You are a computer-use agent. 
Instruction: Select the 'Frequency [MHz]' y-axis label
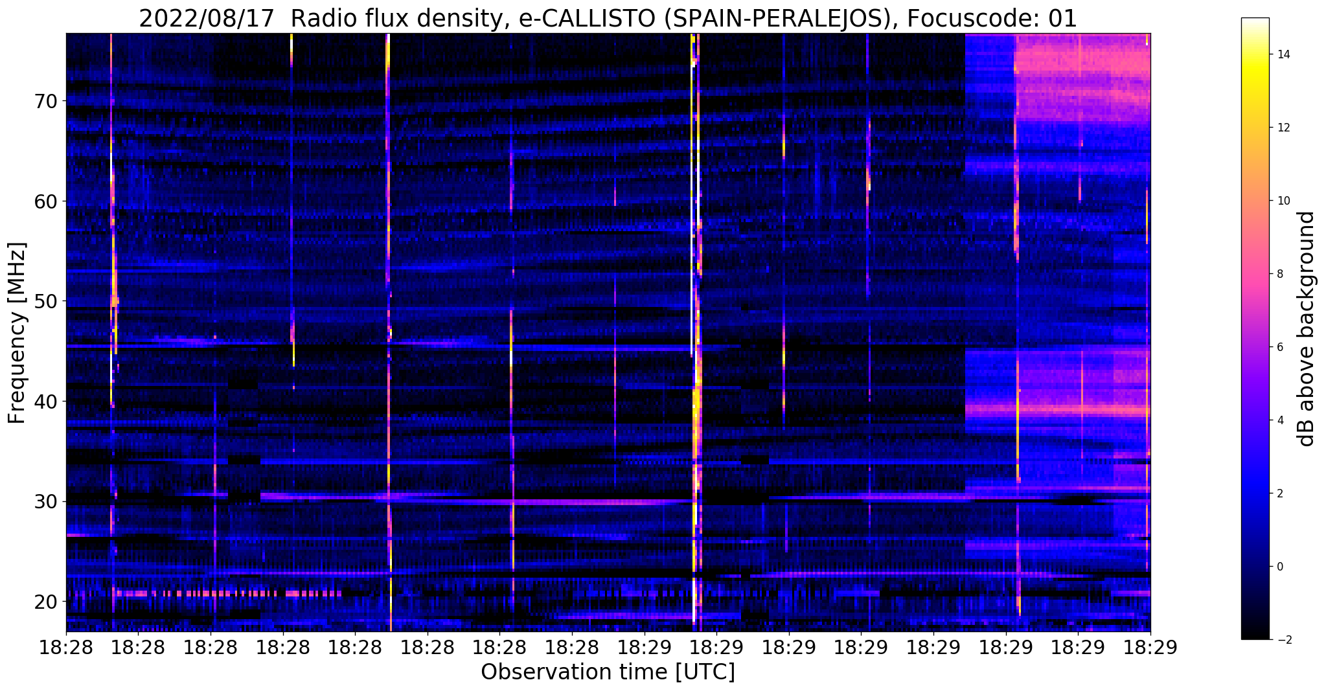pyautogui.click(x=17, y=333)
